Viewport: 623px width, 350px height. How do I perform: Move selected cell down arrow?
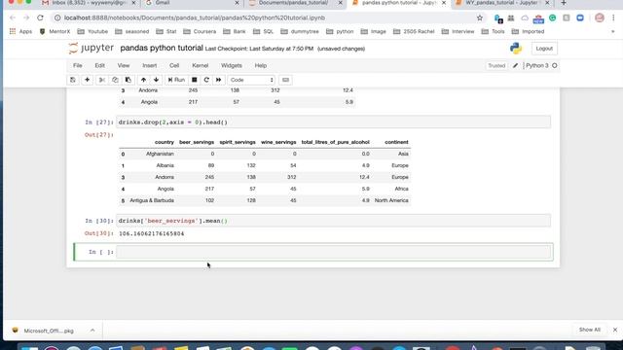coord(156,80)
